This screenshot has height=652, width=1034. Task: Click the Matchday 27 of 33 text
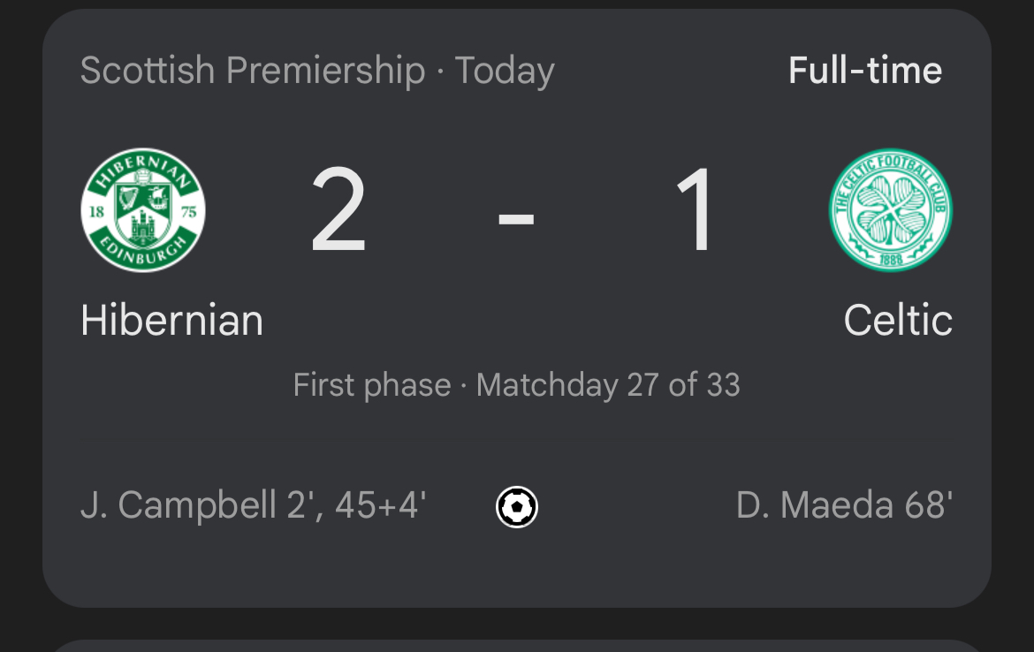(x=608, y=385)
